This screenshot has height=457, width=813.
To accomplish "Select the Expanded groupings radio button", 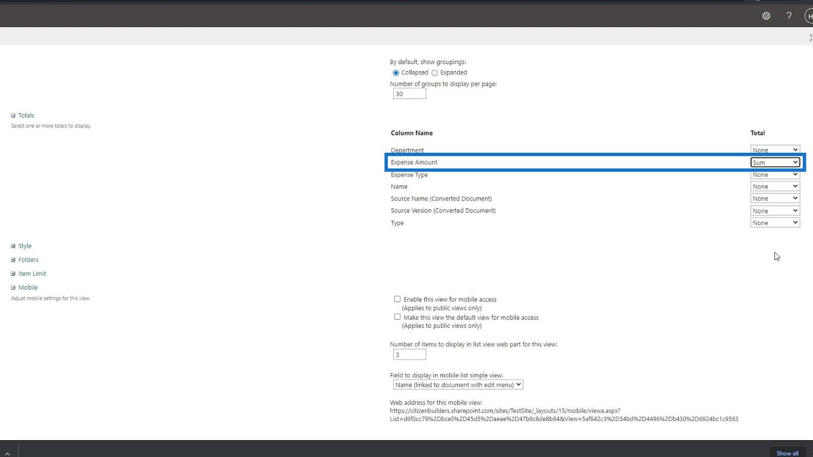I will pyautogui.click(x=434, y=73).
